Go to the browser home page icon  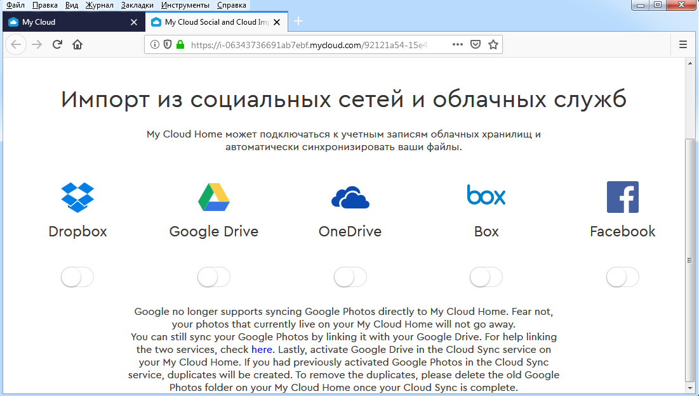77,45
